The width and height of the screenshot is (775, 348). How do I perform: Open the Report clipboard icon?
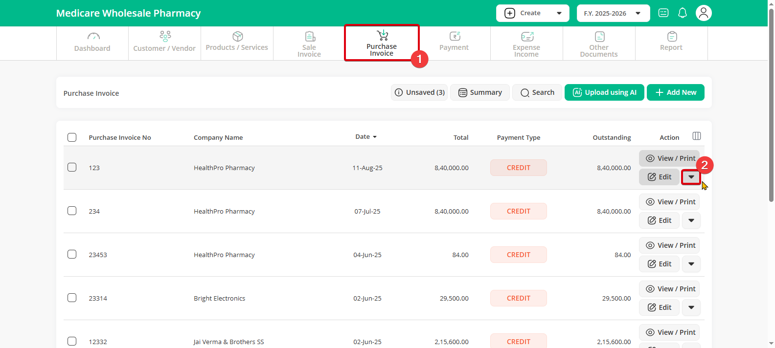672,37
